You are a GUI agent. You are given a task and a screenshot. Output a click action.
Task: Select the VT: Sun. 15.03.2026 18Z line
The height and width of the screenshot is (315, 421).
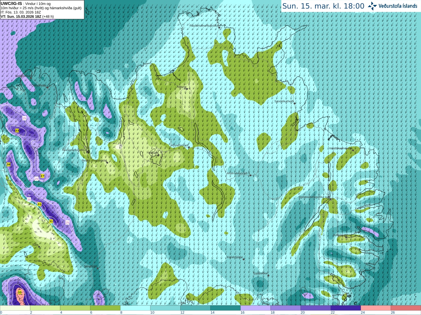coord(27,16)
